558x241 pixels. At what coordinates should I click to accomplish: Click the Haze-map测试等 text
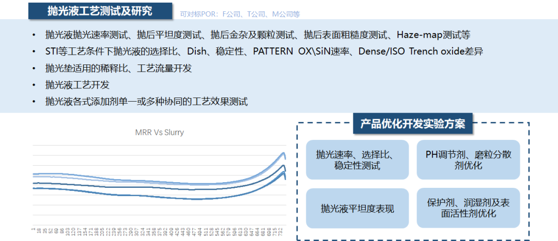[x=433, y=35]
